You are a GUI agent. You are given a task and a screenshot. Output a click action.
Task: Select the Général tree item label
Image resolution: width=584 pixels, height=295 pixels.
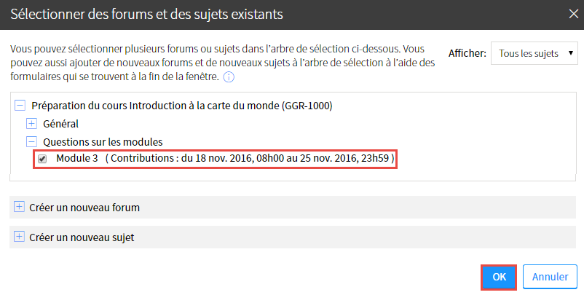pyautogui.click(x=60, y=124)
